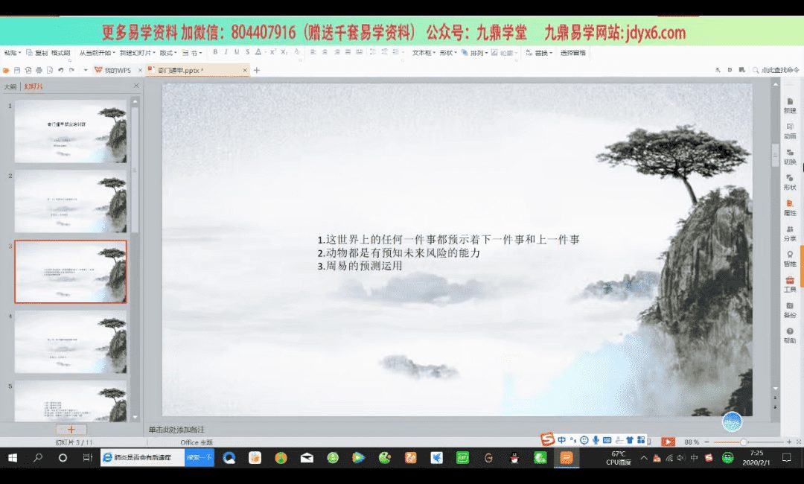Open the 工具 toolbox in right sidebar
The width and height of the screenshot is (804, 484).
pos(789,283)
